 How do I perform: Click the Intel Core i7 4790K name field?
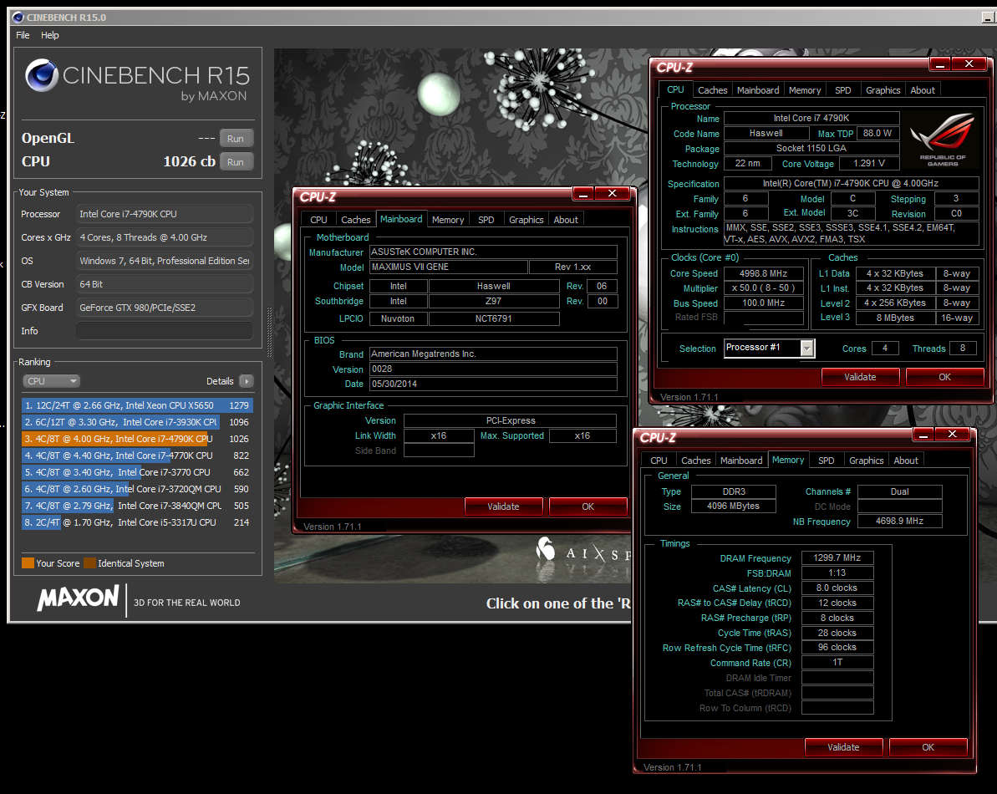point(811,118)
